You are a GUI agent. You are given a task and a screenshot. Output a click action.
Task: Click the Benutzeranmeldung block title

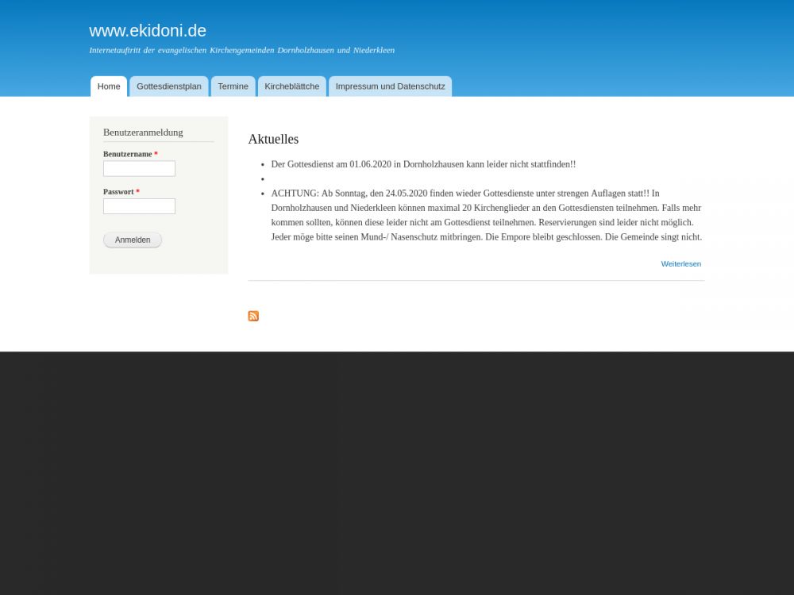click(143, 132)
